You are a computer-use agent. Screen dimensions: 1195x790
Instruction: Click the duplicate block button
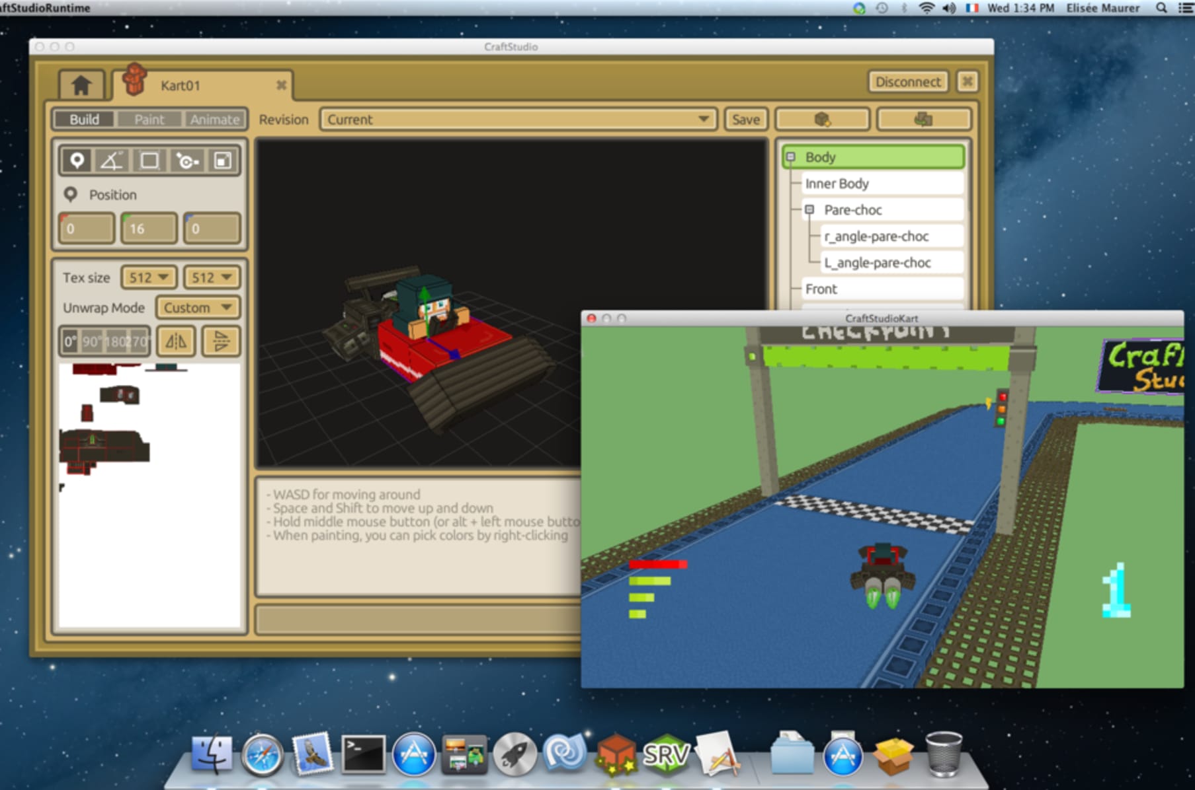(923, 120)
